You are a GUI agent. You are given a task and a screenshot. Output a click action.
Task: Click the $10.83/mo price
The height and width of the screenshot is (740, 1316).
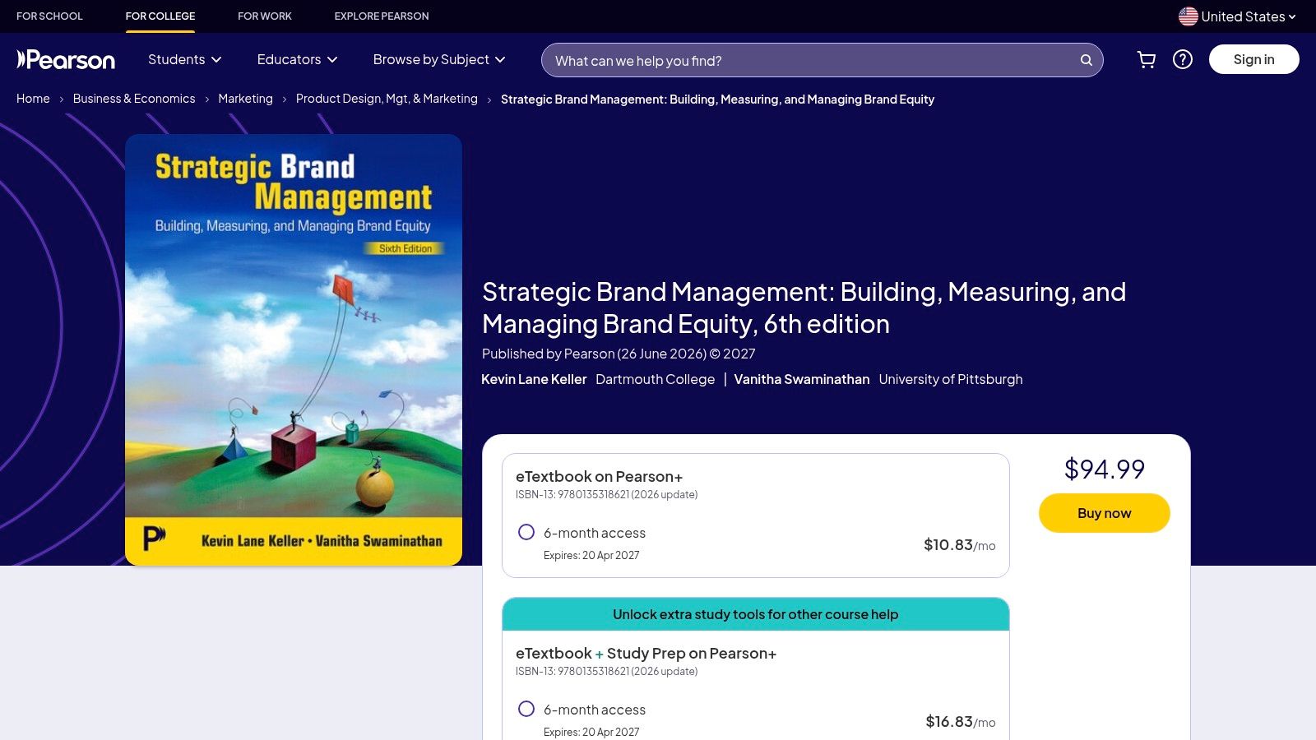(x=960, y=544)
